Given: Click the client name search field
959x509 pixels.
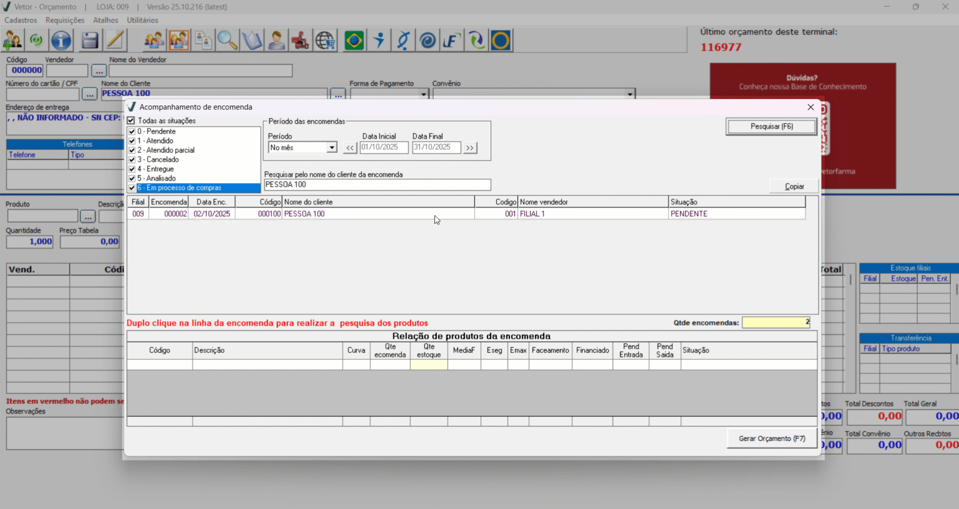Looking at the screenshot, I should (x=377, y=184).
